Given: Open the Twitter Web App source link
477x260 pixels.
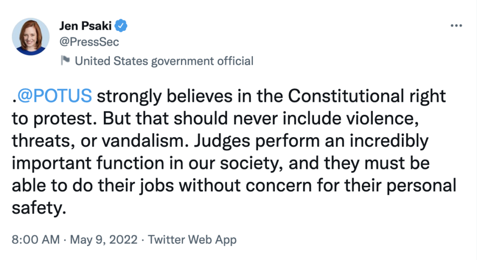Looking at the screenshot, I should point(192,240).
